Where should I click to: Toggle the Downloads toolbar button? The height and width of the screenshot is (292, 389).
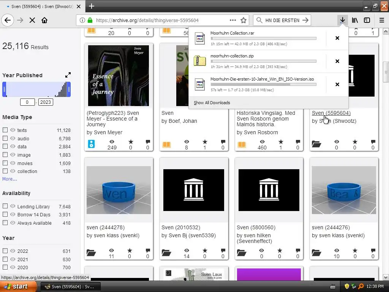point(342,20)
